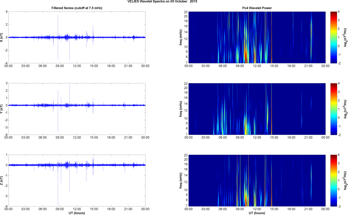
Task: Click the Pc4 Wavelet Power heading
Action: (257, 8)
